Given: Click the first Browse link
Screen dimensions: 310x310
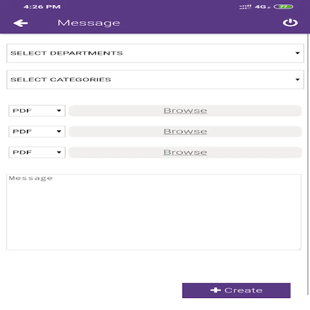Looking at the screenshot, I should point(185,111).
